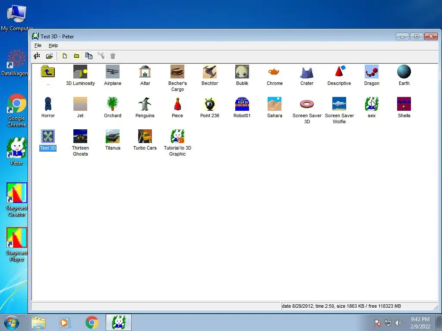Click the parent folder up icon

48,72
